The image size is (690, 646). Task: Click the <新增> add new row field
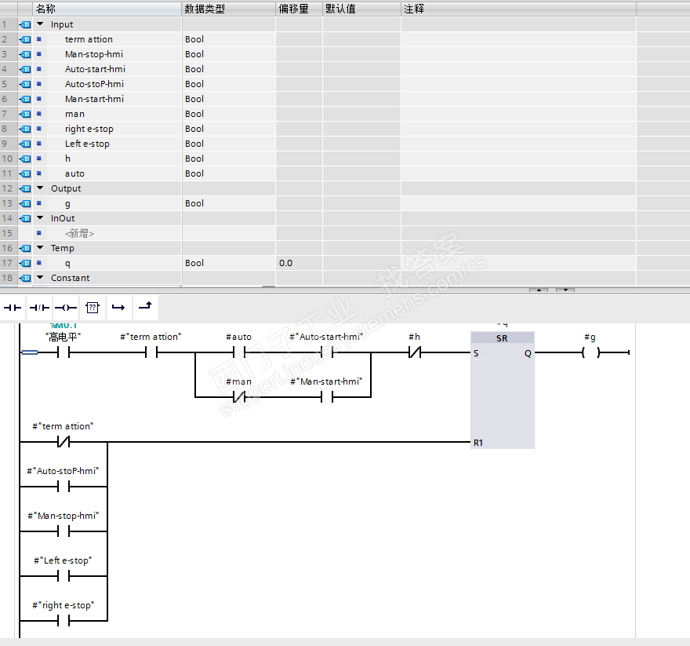click(x=79, y=233)
